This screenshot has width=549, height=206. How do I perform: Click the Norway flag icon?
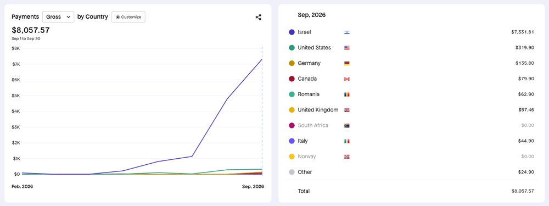(347, 157)
